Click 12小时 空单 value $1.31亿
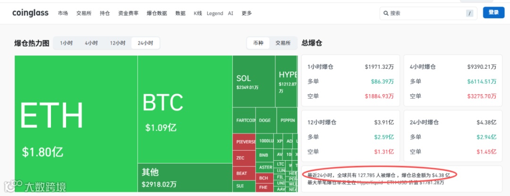This screenshot has width=510, height=196. (384, 152)
